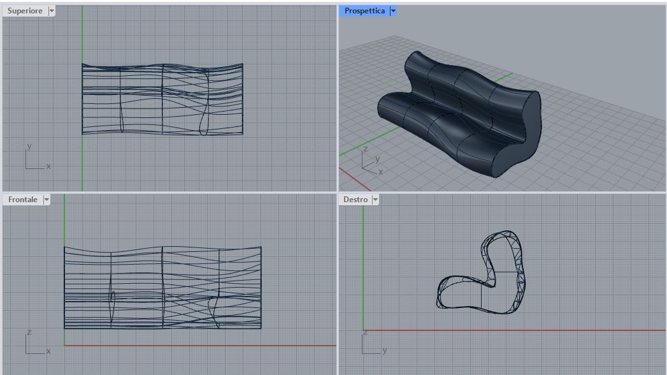Select the Frontale viewport title label
The width and height of the screenshot is (667, 375).
coord(23,200)
